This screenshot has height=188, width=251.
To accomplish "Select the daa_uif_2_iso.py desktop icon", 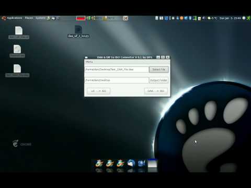I will pos(78,31).
